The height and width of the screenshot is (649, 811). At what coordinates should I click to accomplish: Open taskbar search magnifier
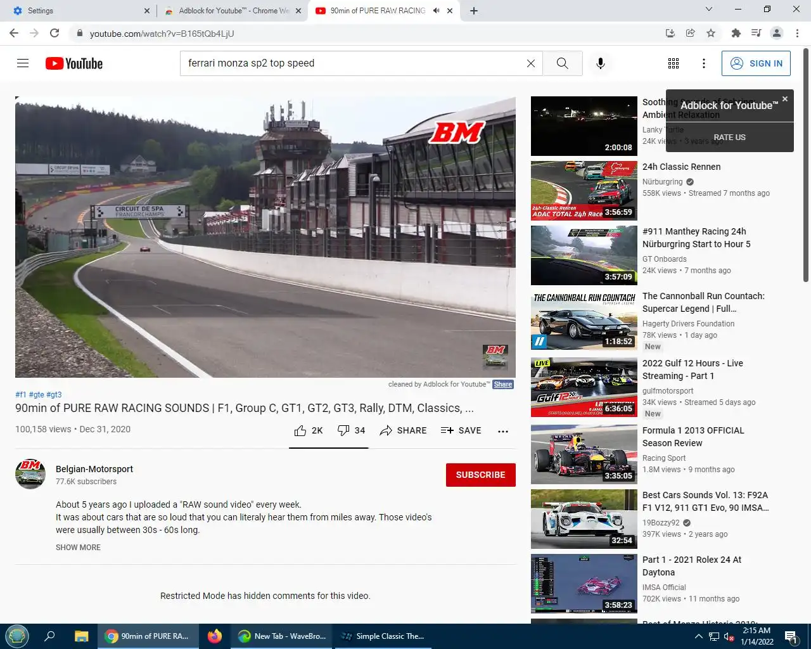(49, 636)
